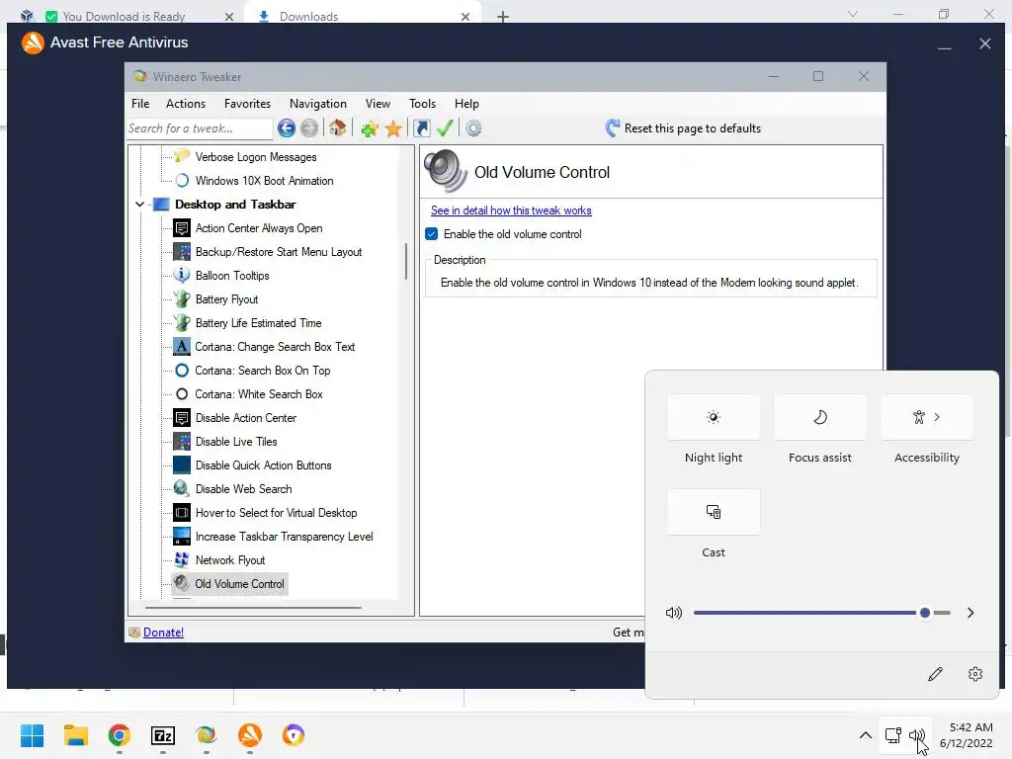
Task: Open Winaero Tweaker taskbar icon
Action: pos(206,735)
